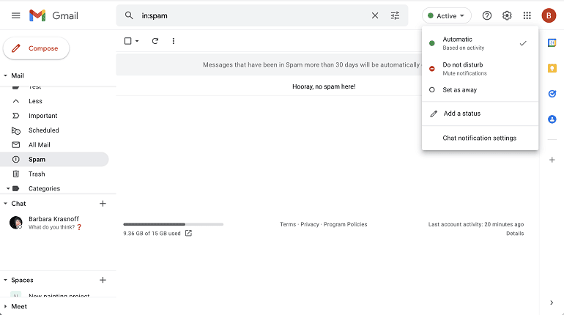Image resolution: width=564 pixels, height=315 pixels.
Task: Click the search magnifier icon
Action: [129, 15]
